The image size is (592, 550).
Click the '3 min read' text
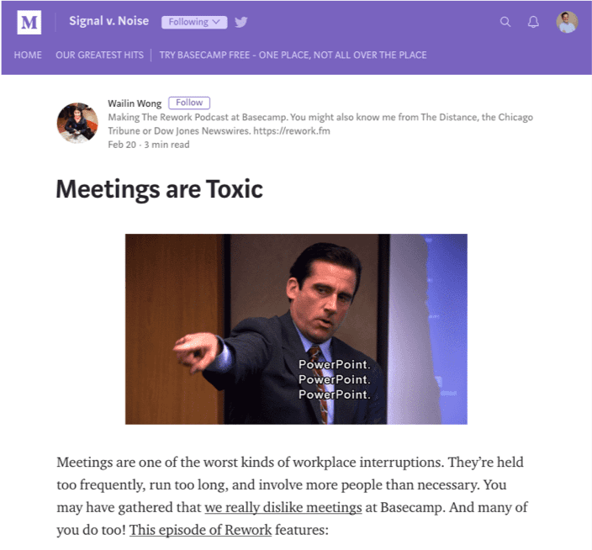coord(166,145)
